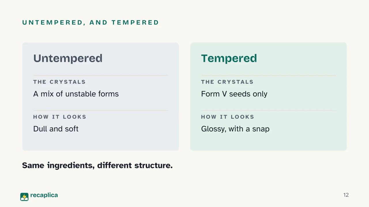This screenshot has height=207, width=369.
Task: Click the recaplica lightning logo icon
Action: tap(24, 197)
